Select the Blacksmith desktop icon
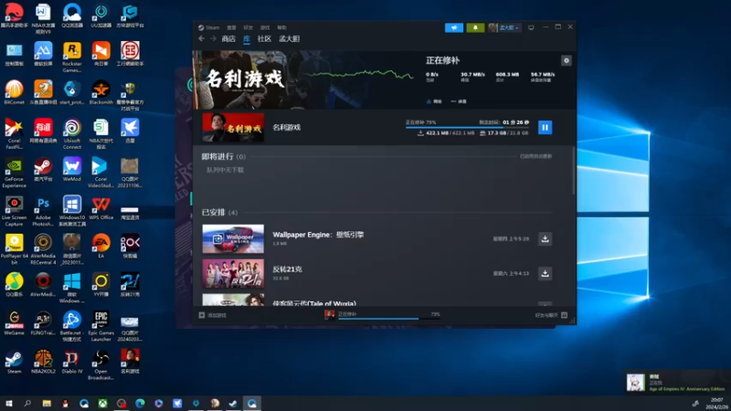Viewport: 731px width, 411px height. coord(101,92)
